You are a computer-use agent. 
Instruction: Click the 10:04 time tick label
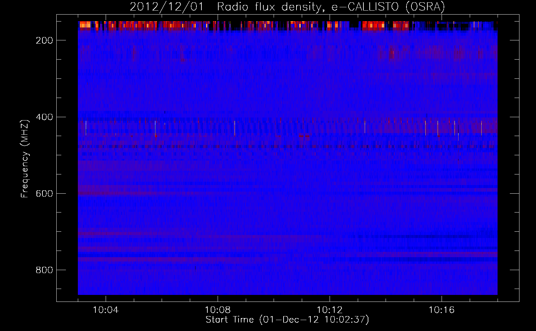[x=106, y=310]
